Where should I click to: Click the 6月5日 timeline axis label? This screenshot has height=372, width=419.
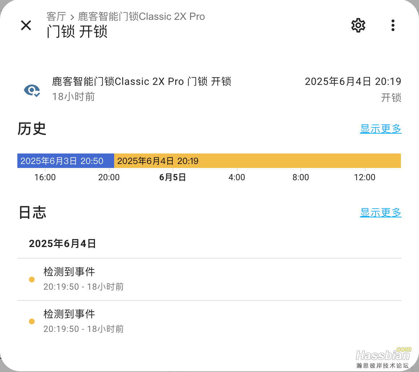[x=172, y=177]
